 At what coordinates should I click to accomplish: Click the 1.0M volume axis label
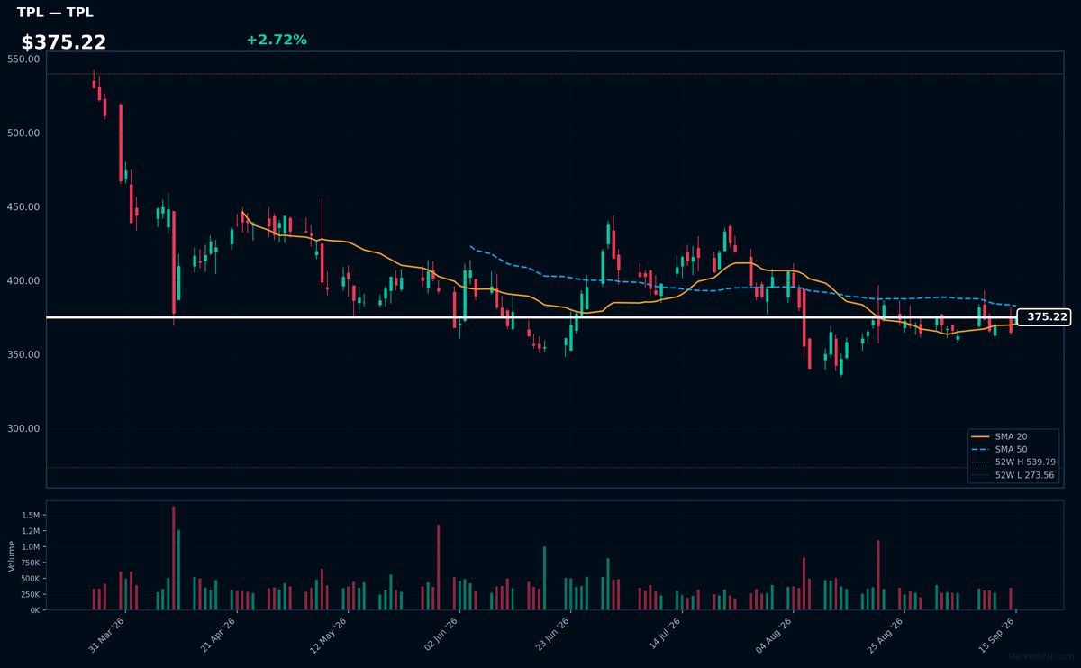pos(31,547)
